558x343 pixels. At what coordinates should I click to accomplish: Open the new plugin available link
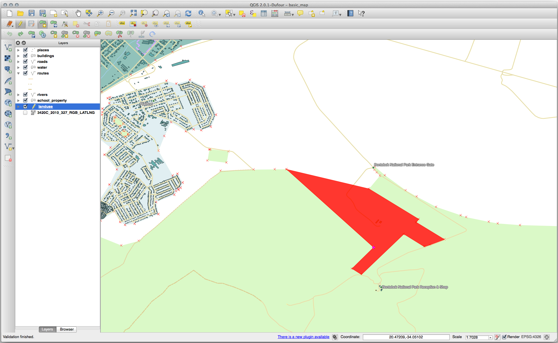point(303,337)
